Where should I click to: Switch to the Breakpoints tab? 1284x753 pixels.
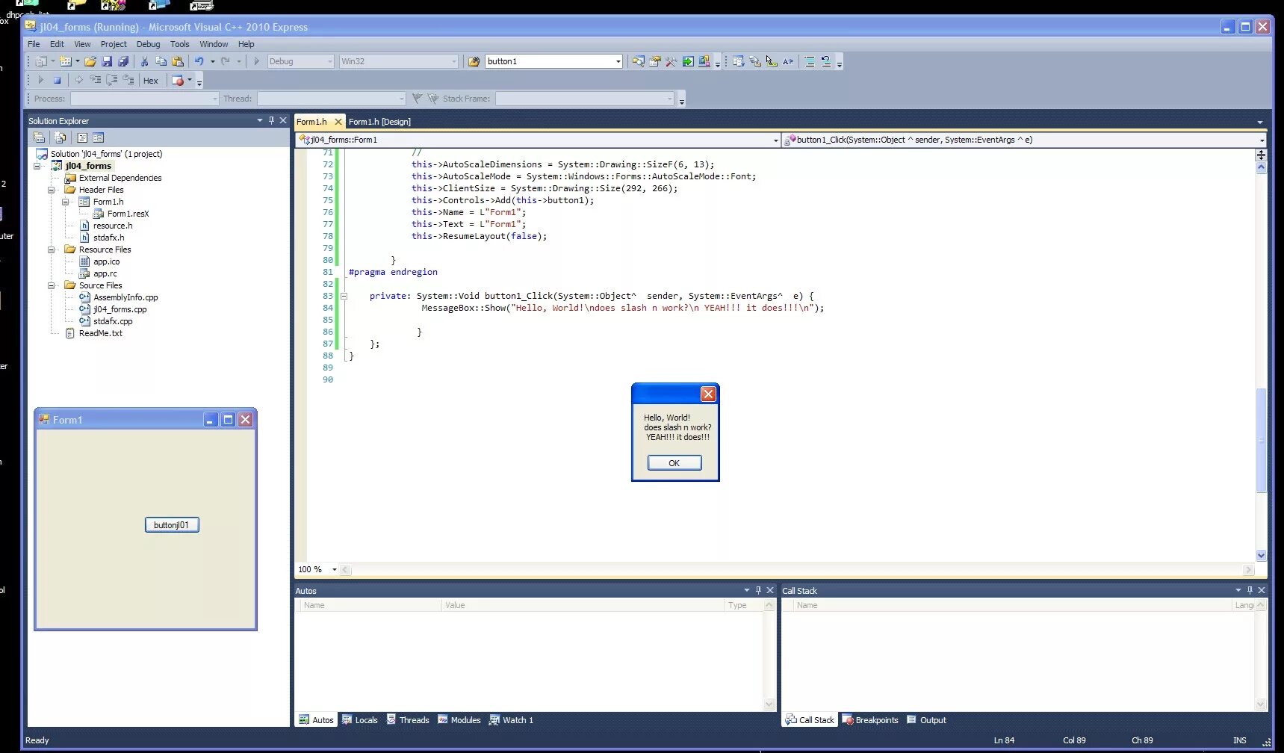tap(870, 720)
